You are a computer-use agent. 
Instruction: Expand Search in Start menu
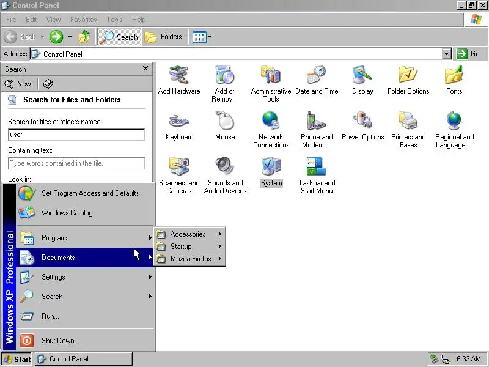click(x=86, y=297)
